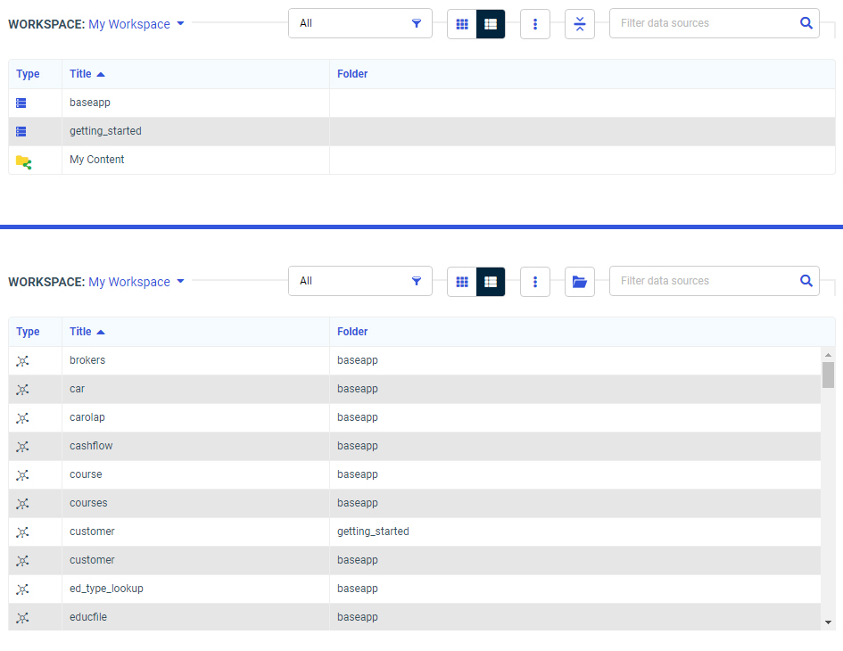The width and height of the screenshot is (843, 651).
Task: Switch to grid view beside the open folder icon
Action: [x=462, y=282]
